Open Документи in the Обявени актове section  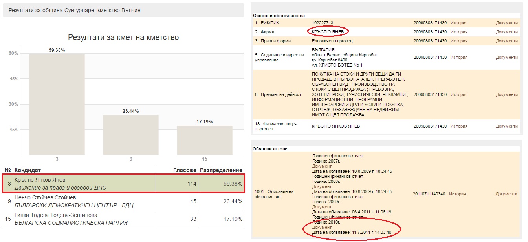click(x=506, y=194)
